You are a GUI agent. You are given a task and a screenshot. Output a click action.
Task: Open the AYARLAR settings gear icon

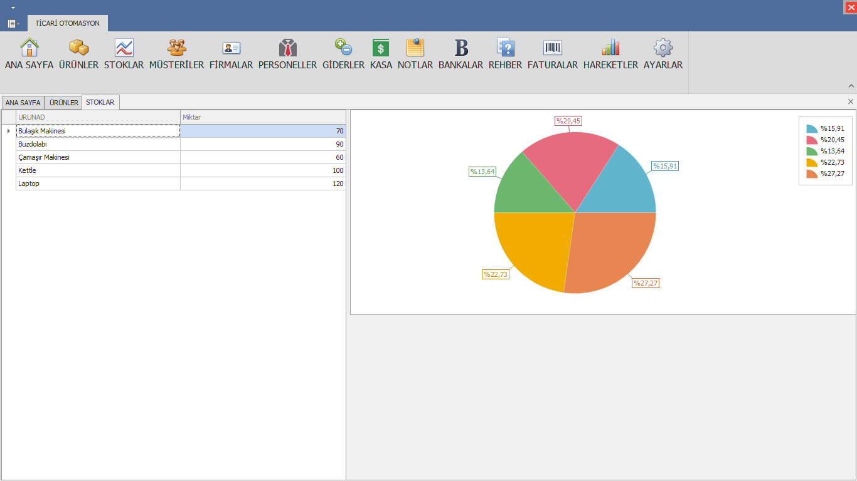(663, 48)
